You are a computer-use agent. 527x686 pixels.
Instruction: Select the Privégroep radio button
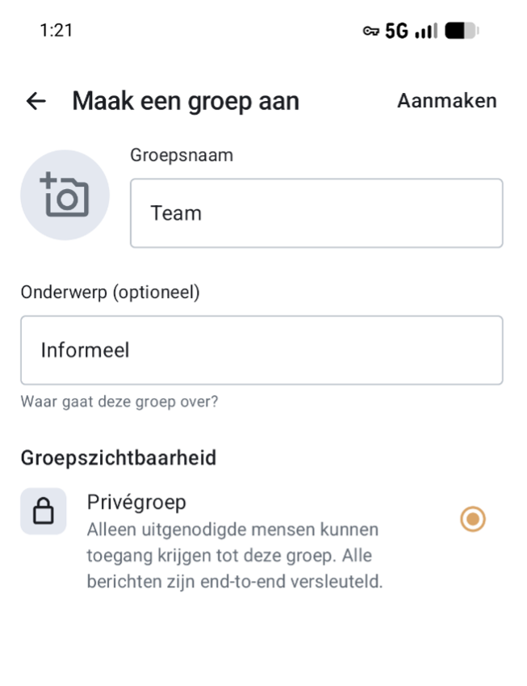click(x=472, y=520)
